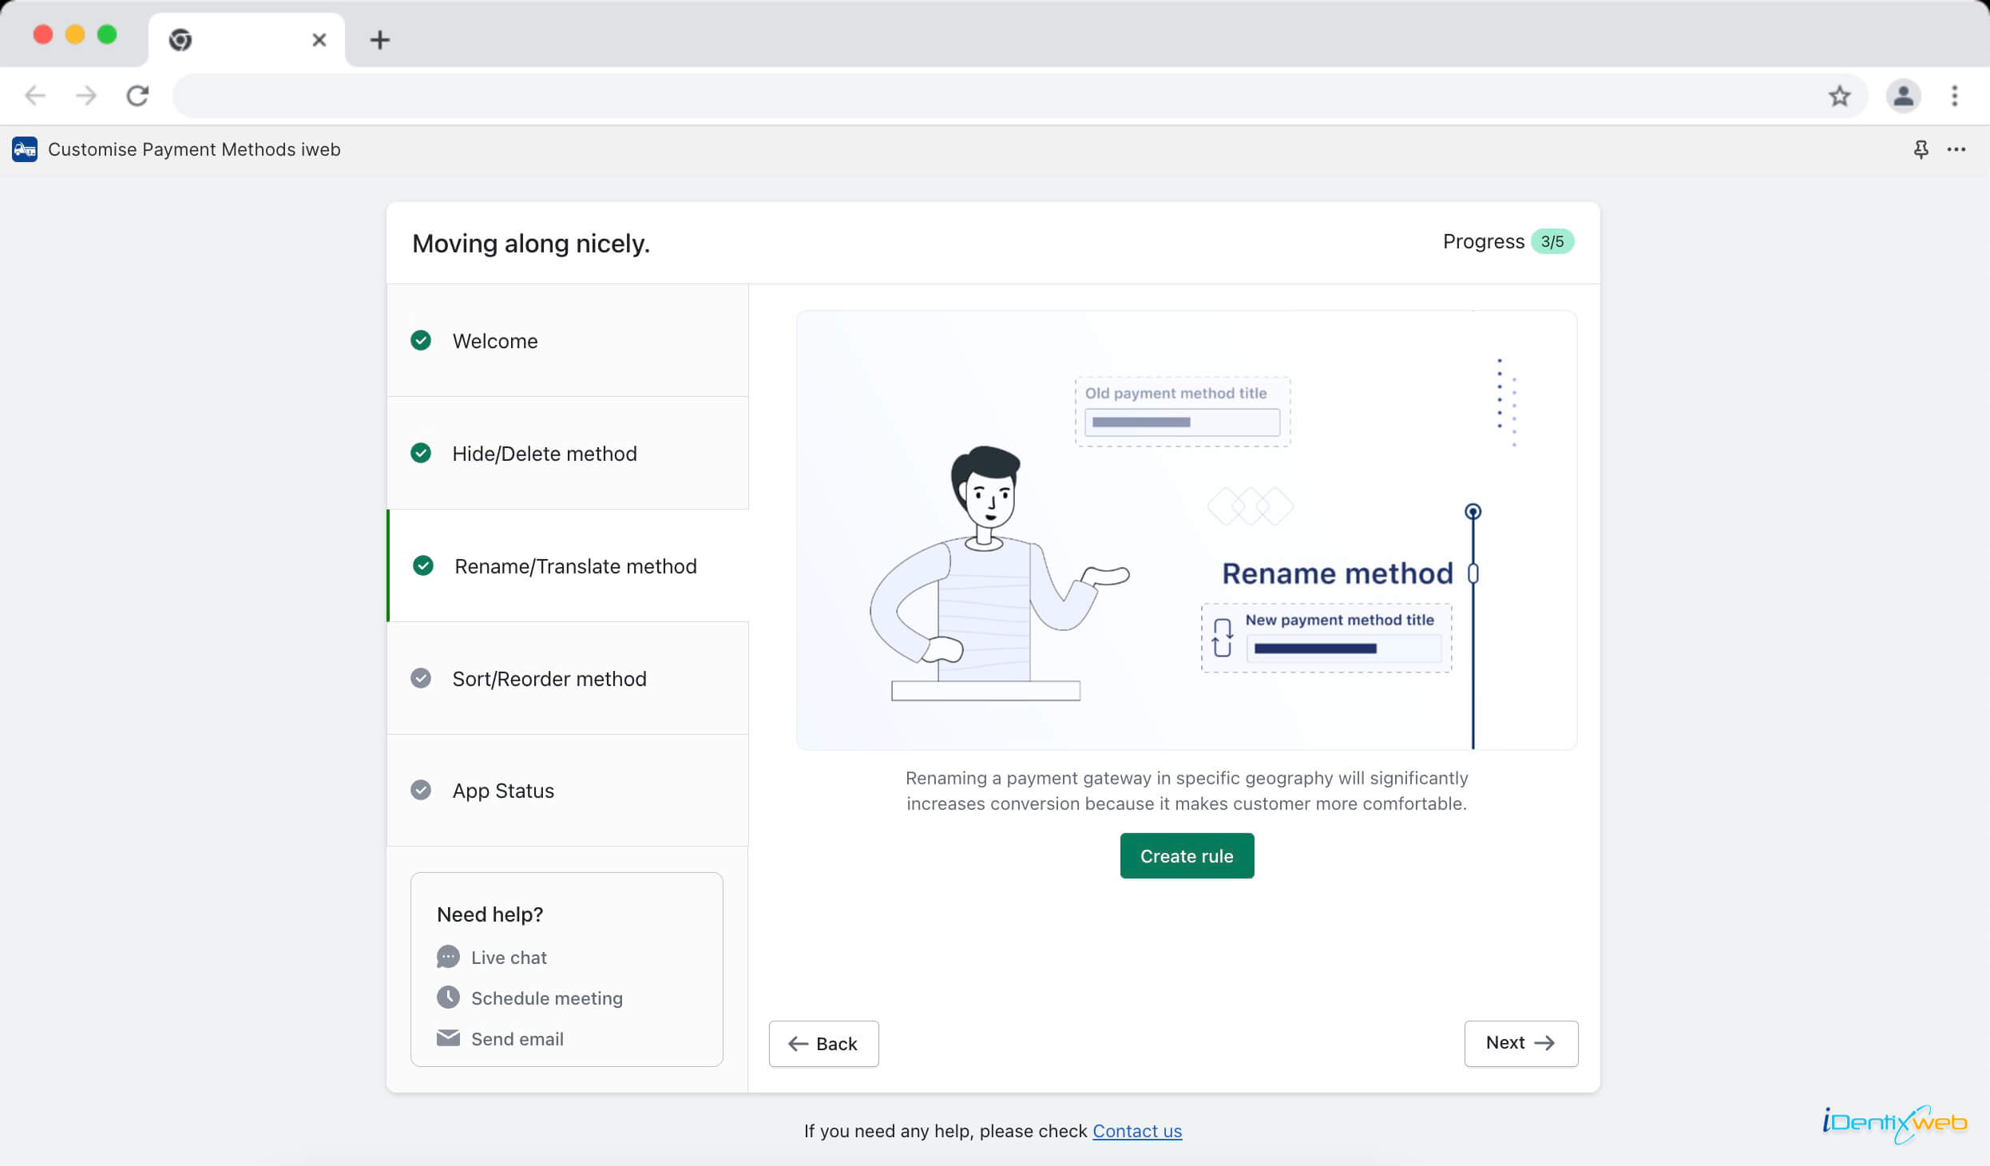Proceed with the Next button
This screenshot has height=1166, width=1990.
click(1520, 1043)
